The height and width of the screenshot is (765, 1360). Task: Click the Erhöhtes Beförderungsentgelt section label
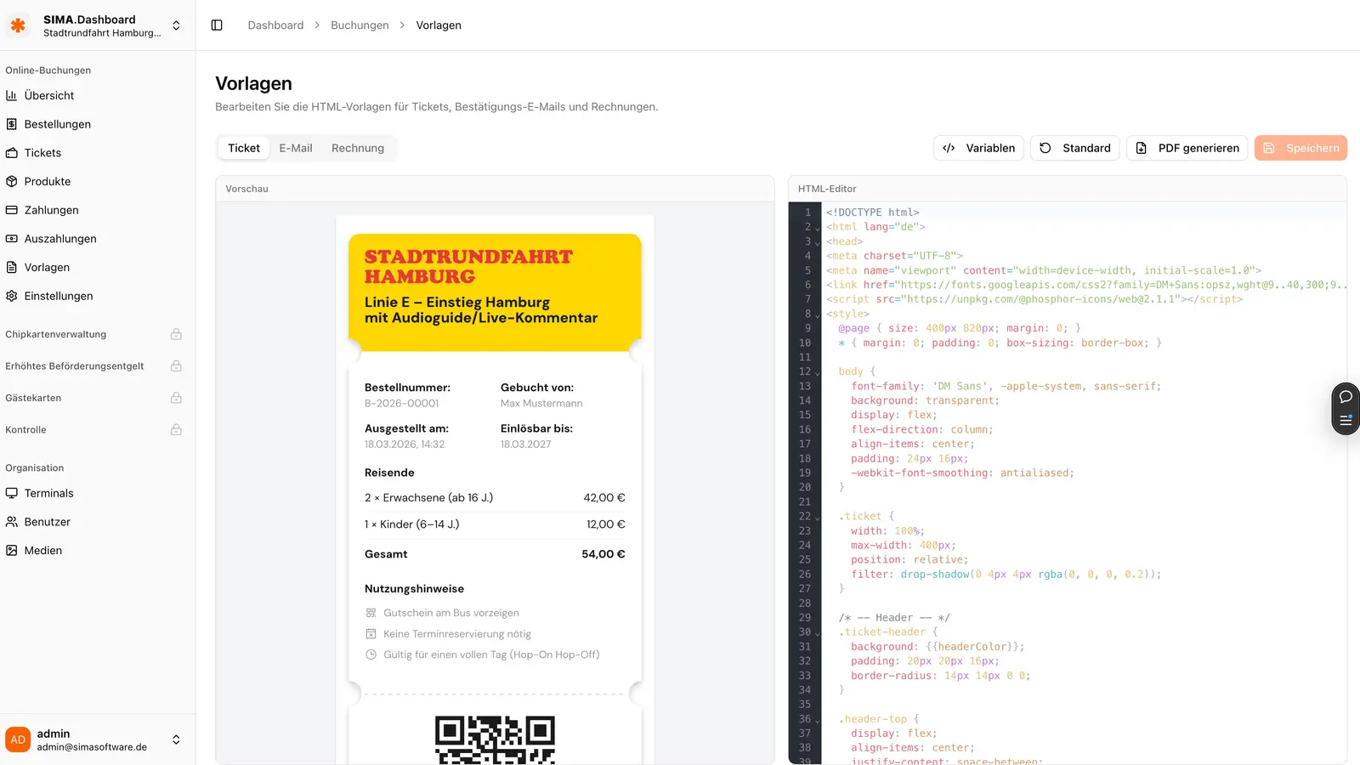75,366
